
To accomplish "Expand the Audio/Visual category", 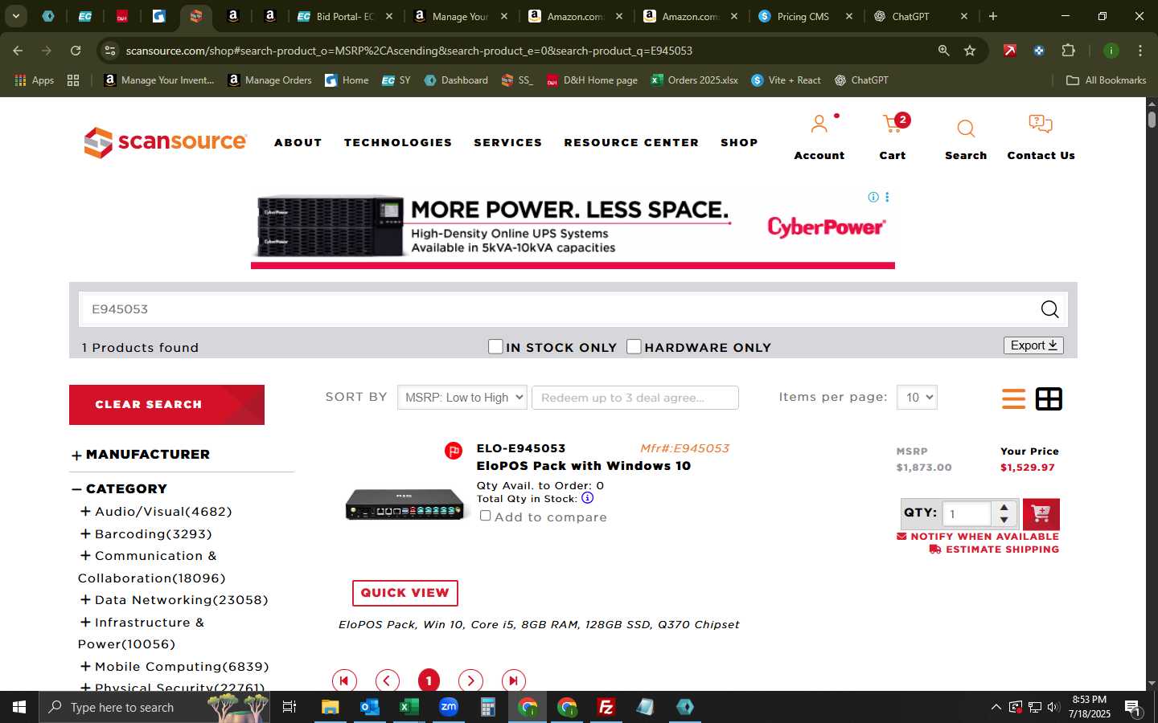I will click(84, 511).
